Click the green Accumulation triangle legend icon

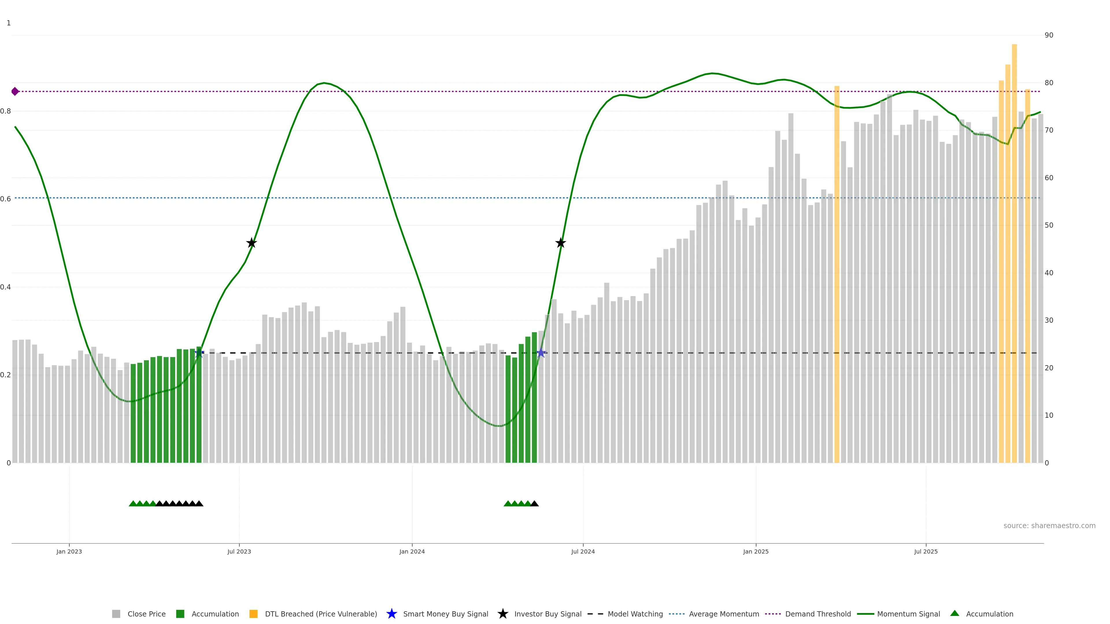tap(954, 613)
